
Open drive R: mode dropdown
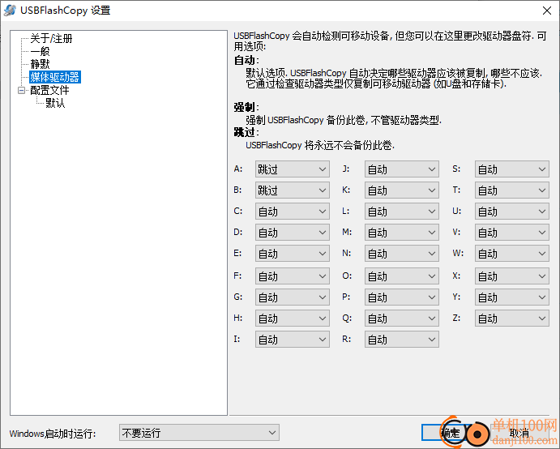click(x=402, y=339)
